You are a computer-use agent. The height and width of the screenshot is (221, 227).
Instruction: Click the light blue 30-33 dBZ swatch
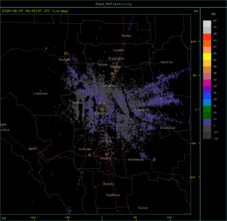(207, 103)
